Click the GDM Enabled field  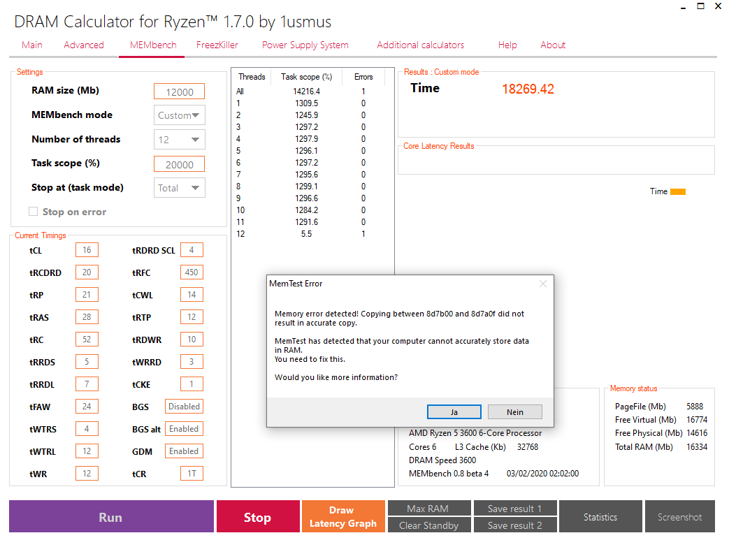tap(184, 451)
